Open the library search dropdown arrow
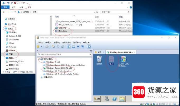 (x=90, y=54)
